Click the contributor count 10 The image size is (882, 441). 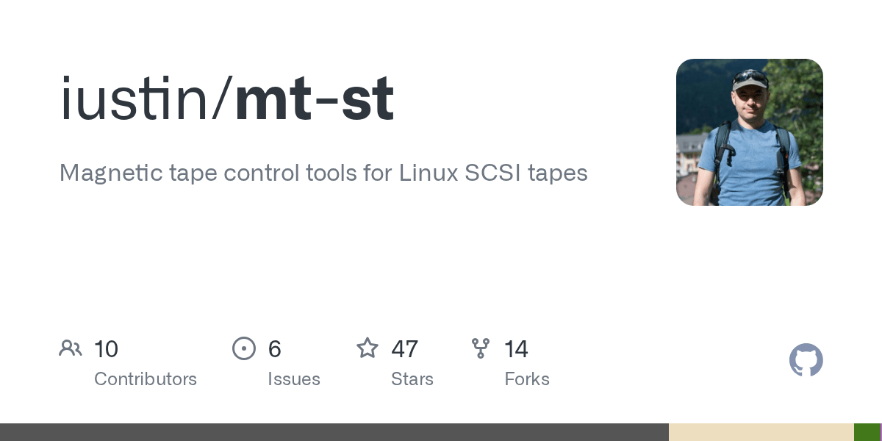pyautogui.click(x=107, y=349)
